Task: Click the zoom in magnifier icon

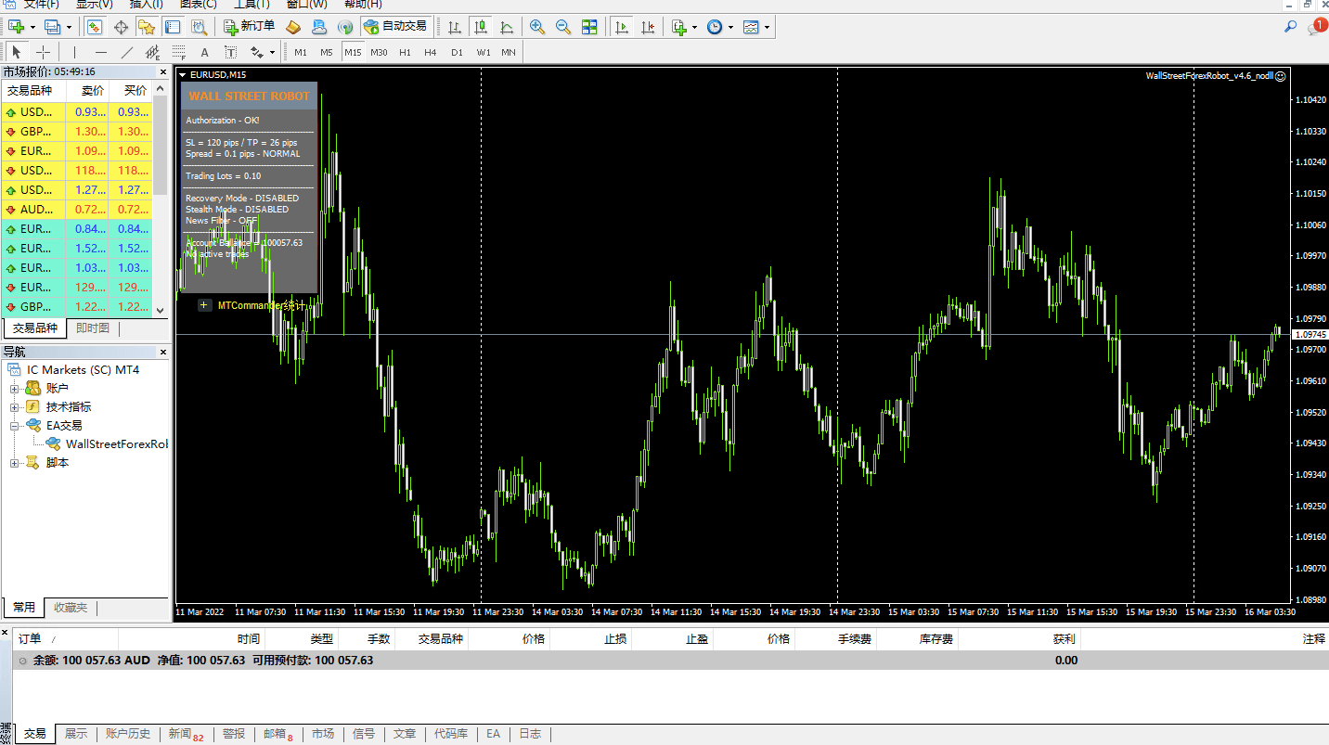Action: (537, 27)
